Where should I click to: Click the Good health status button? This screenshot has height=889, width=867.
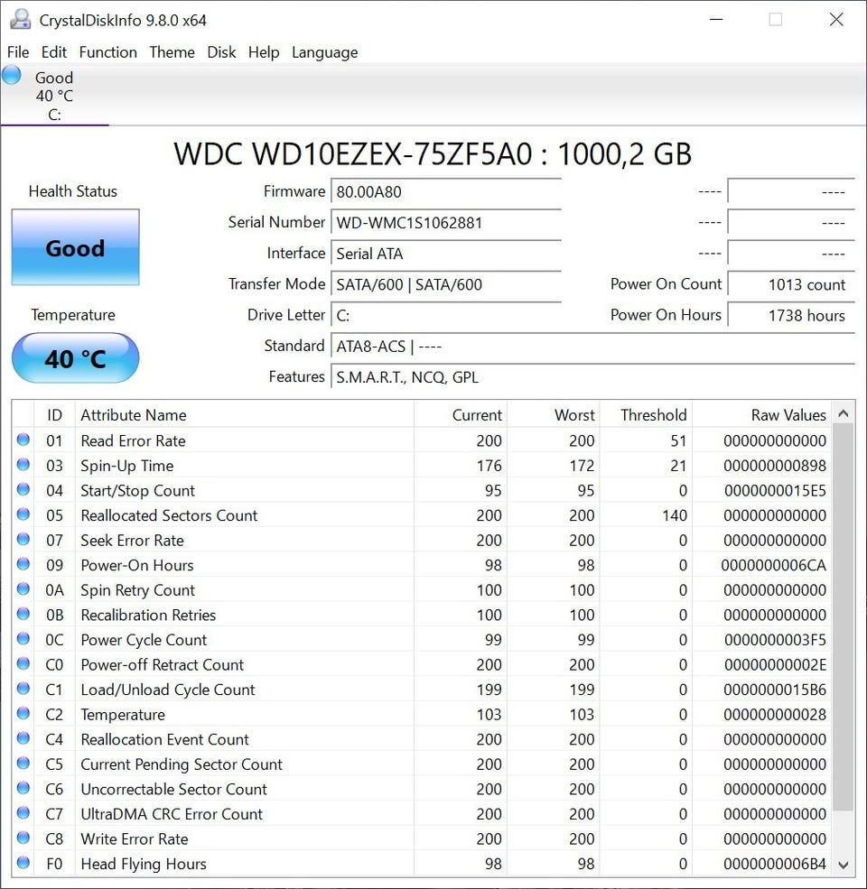(x=76, y=247)
